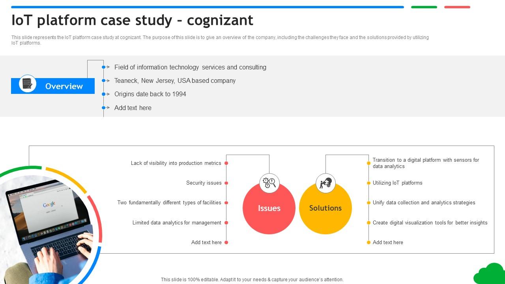Select the laptop photo thumbnail
This screenshot has height=284, width=505.
47,229
